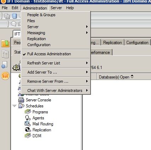Expand the Refresh Server List submenu
Image resolution: width=151 pixels, height=150 pixels.
56,63
